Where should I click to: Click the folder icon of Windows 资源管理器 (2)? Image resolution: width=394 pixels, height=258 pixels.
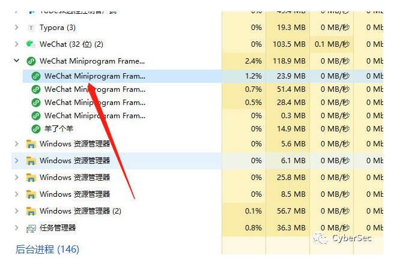(x=31, y=211)
